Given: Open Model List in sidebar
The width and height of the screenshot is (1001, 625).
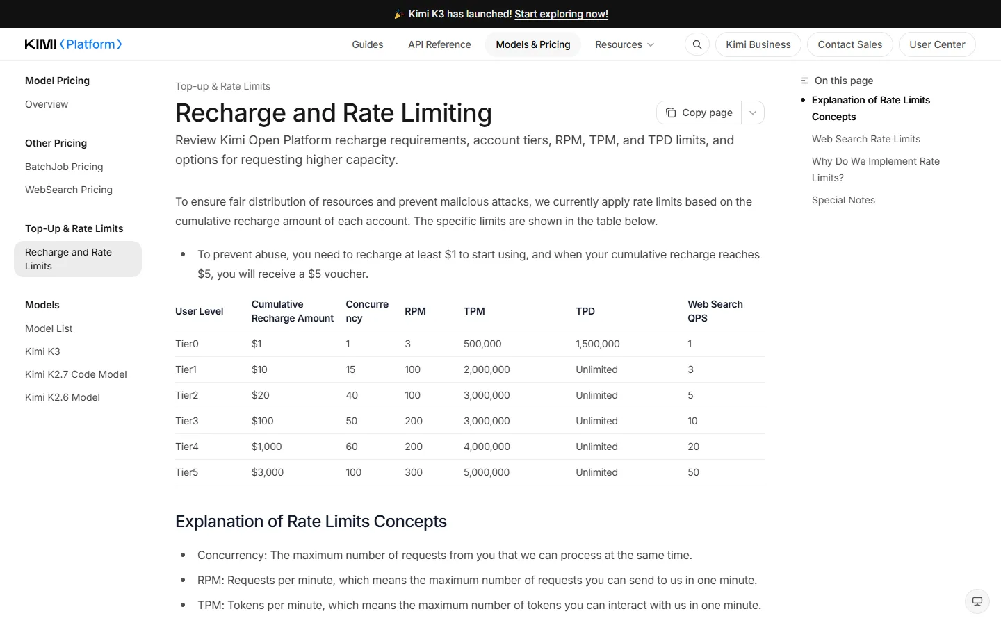Looking at the screenshot, I should 49,328.
